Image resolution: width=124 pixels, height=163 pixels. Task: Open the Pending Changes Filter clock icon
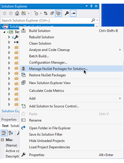coord(36,13)
